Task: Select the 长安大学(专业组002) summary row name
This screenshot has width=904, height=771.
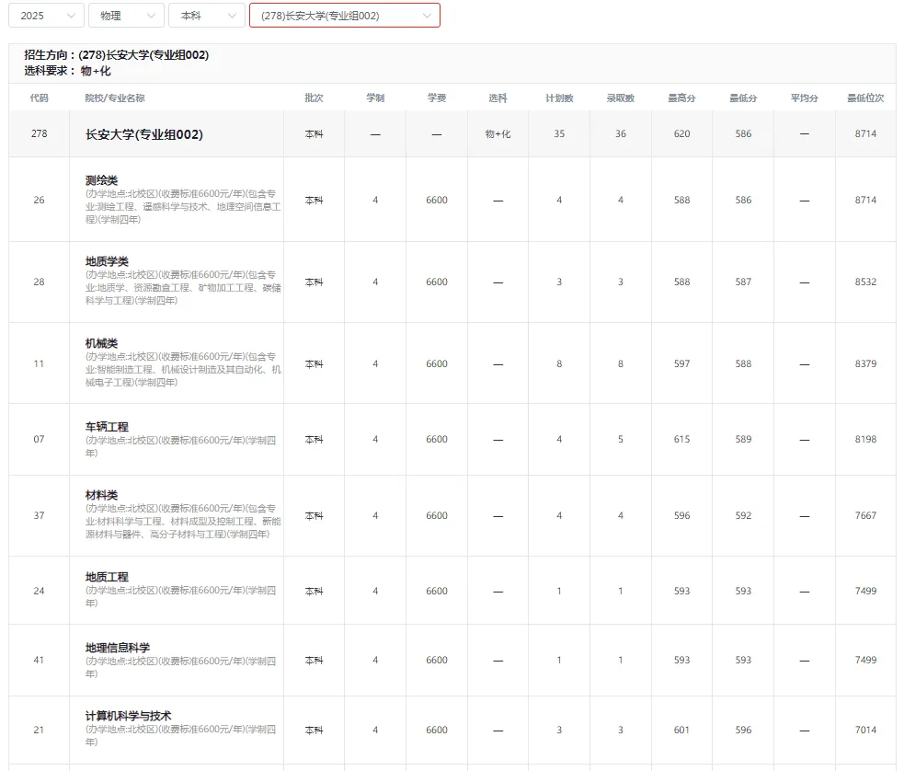Action: (x=144, y=134)
